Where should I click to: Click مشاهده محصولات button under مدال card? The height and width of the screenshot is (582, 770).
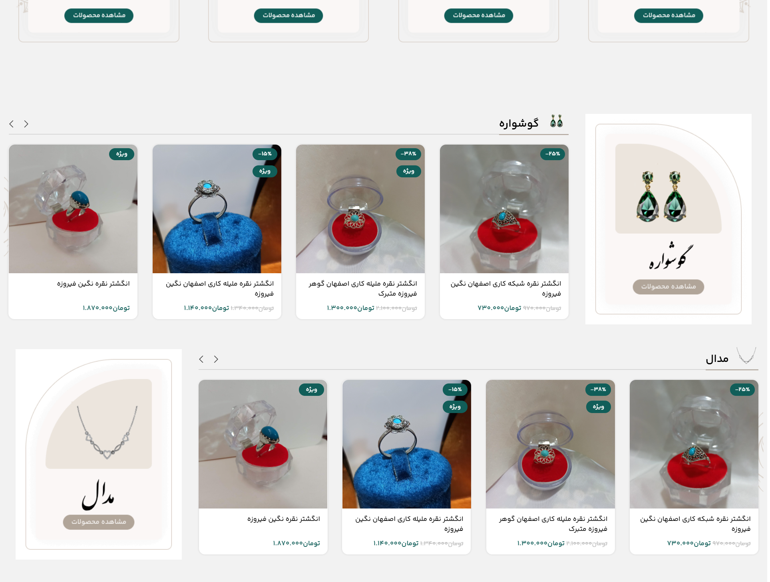coord(98,522)
